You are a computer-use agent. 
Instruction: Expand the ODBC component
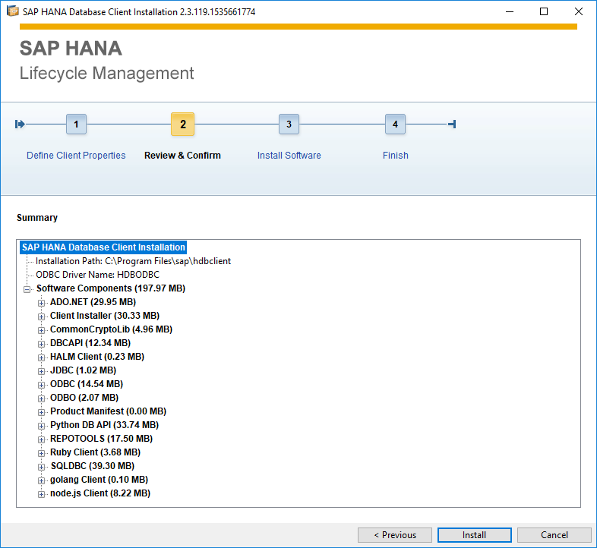point(41,386)
